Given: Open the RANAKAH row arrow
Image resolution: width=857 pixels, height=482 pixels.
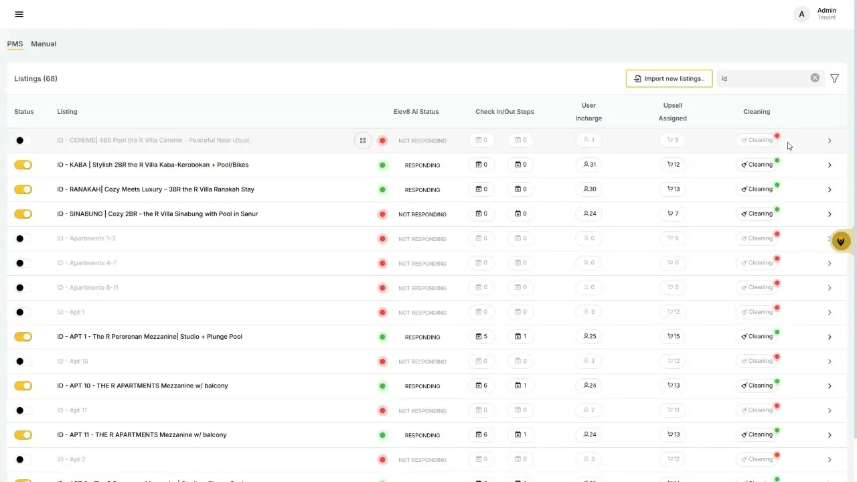Looking at the screenshot, I should pyautogui.click(x=830, y=189).
